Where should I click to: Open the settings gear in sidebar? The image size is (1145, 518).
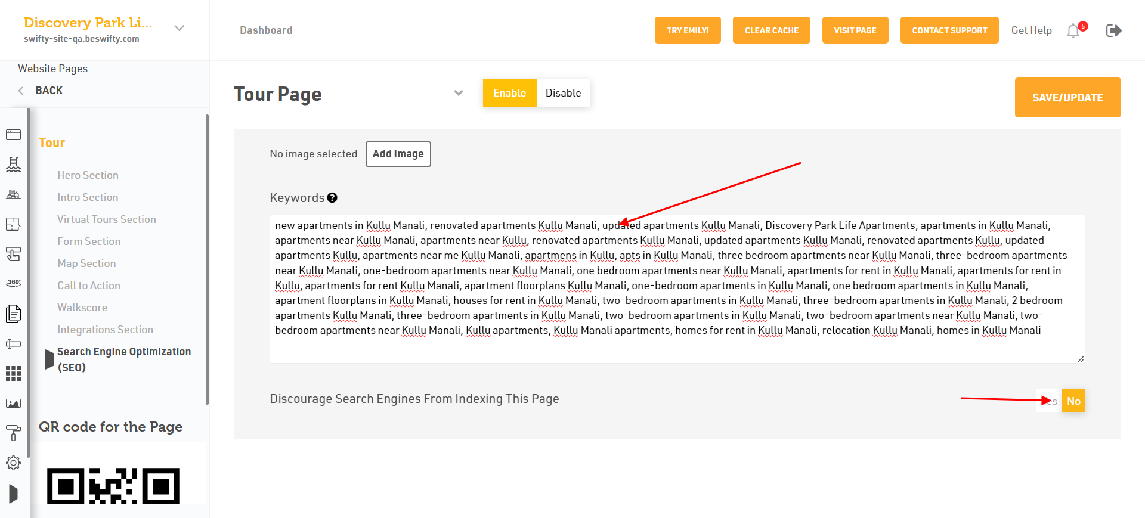[x=13, y=463]
